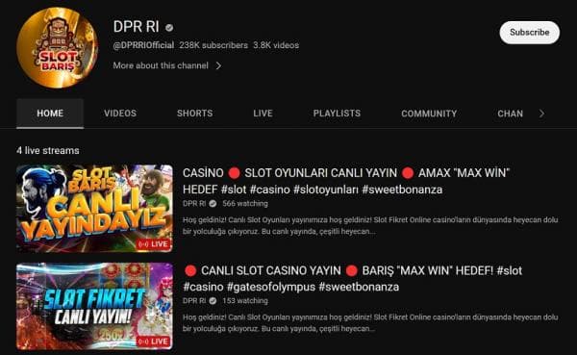Open the COMMUNITY tab
This screenshot has height=355, width=577.
pos(429,114)
